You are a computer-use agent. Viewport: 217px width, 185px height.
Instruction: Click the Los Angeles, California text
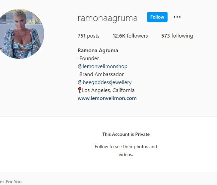pos(108,90)
